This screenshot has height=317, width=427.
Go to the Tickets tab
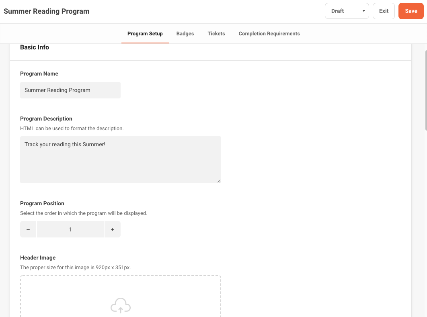click(216, 33)
